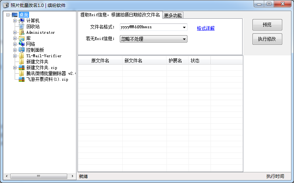Click the 预览 preview button
Screen dimensions: 294x183
267,25
